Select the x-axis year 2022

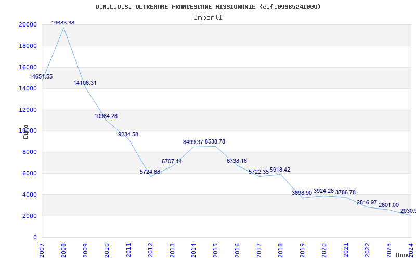(368, 250)
